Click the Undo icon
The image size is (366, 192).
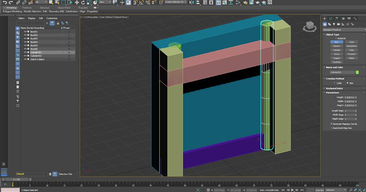5,2
